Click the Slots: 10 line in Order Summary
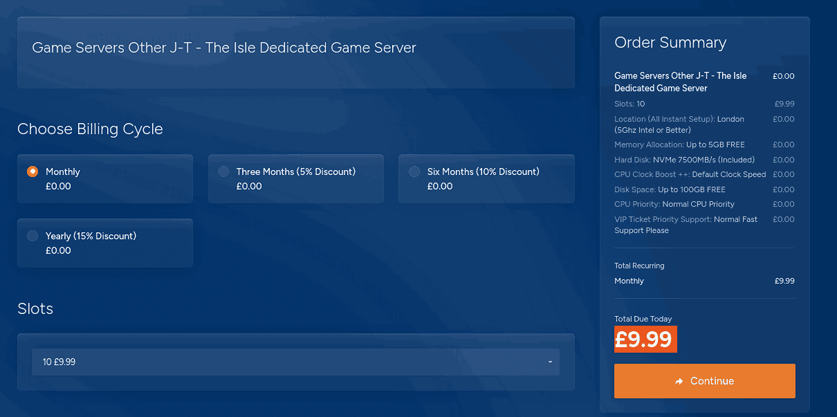 [629, 104]
